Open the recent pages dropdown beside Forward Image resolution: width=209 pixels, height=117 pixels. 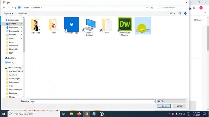(x=12, y=8)
